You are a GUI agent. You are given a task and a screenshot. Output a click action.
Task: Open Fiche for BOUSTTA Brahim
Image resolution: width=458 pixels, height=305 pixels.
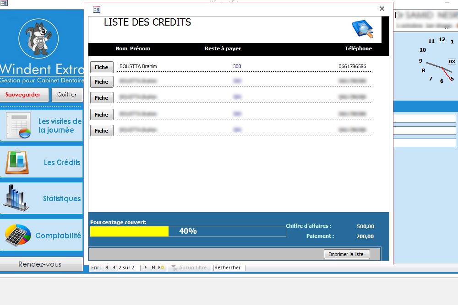(x=101, y=67)
